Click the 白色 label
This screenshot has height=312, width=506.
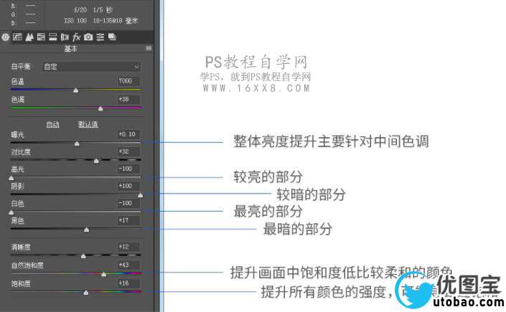pyautogui.click(x=18, y=203)
